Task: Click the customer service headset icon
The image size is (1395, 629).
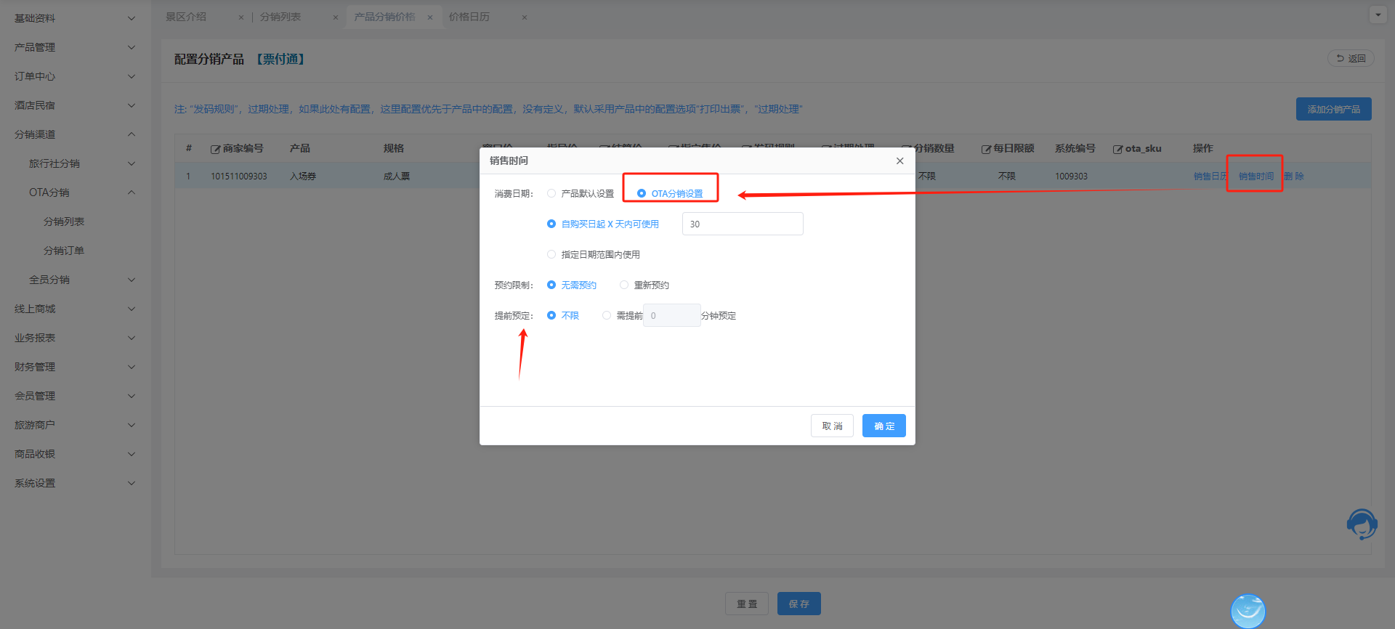Action: [1362, 524]
